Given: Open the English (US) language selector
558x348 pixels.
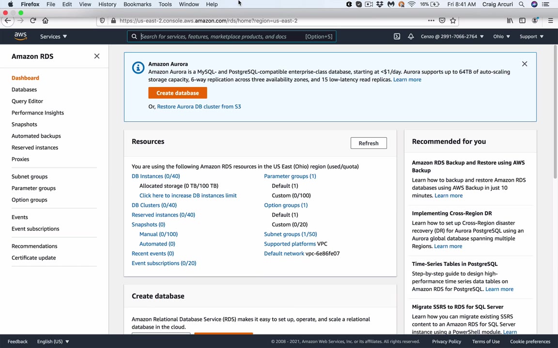Looking at the screenshot, I should coord(53,341).
